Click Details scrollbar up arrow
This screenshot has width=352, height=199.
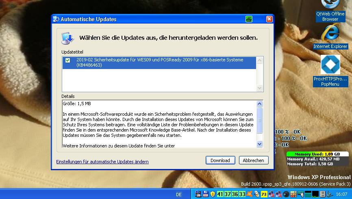[259, 104]
